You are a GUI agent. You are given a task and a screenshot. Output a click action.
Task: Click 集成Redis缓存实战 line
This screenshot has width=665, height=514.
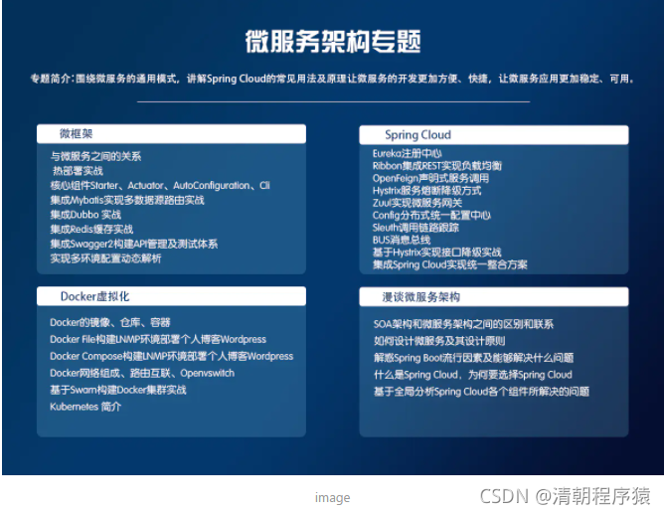91,230
